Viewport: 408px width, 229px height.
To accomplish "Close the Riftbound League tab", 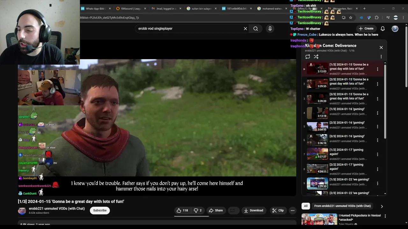I will click(x=145, y=9).
